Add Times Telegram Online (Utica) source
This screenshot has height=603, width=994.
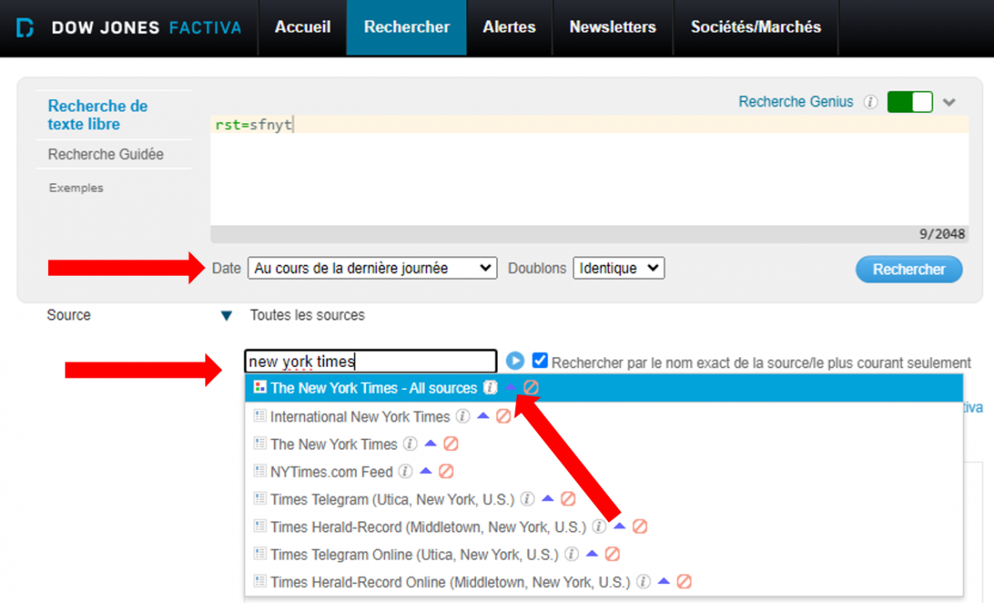click(591, 554)
